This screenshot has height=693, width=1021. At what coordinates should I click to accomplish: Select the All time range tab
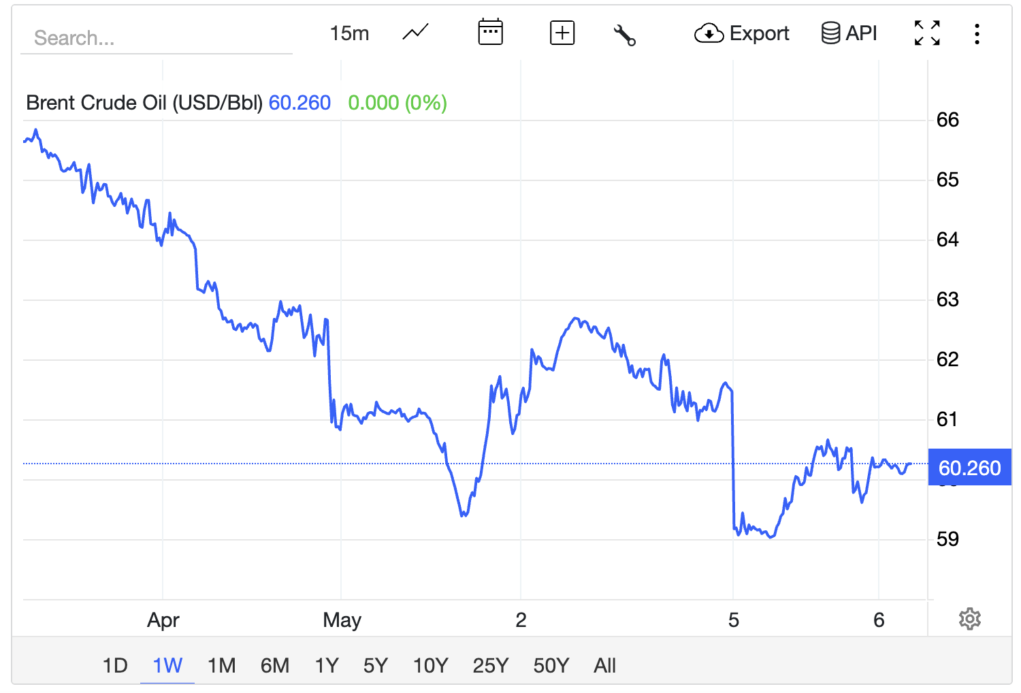pyautogui.click(x=604, y=665)
